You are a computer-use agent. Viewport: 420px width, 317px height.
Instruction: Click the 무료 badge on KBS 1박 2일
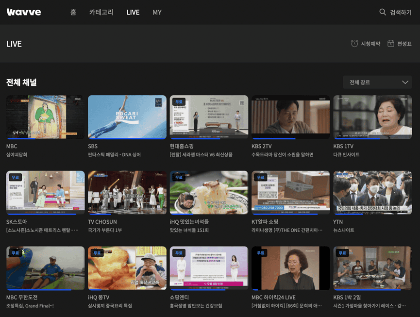coord(342,253)
